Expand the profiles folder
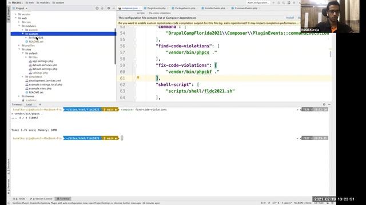This screenshot has height=205, width=366. 19,46
